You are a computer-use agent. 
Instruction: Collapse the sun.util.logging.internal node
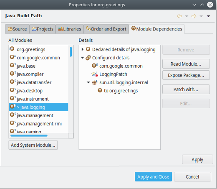coord(88,82)
